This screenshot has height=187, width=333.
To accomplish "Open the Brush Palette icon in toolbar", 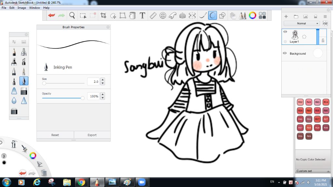I will pyautogui.click(x=243, y=16).
